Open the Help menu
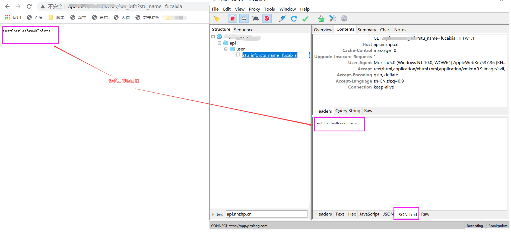 (305, 9)
